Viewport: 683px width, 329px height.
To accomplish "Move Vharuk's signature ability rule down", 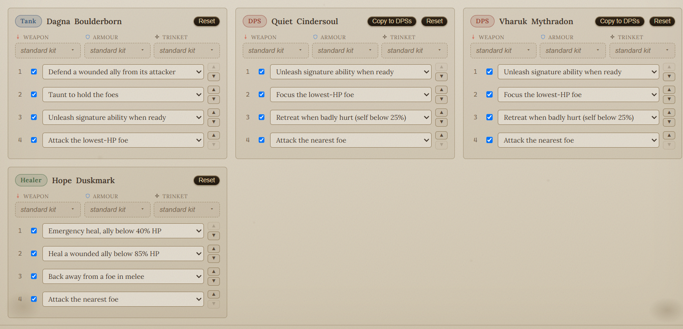I will click(669, 77).
